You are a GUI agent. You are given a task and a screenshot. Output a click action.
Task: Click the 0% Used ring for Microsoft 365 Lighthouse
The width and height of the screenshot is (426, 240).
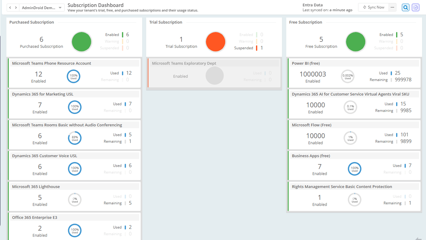(x=75, y=200)
